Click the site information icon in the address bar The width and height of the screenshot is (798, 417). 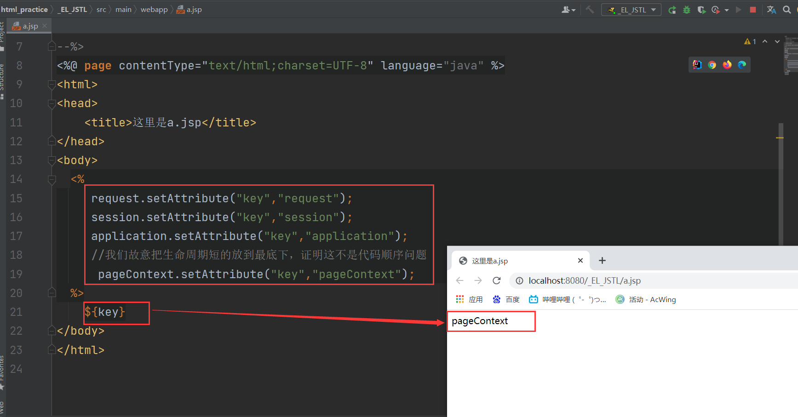(x=519, y=281)
